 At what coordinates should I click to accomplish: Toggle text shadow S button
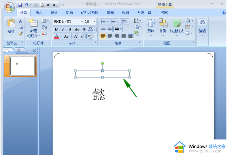click(84, 29)
